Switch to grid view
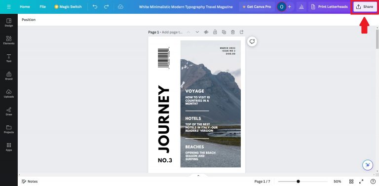The image size is (379, 186). [351, 182]
